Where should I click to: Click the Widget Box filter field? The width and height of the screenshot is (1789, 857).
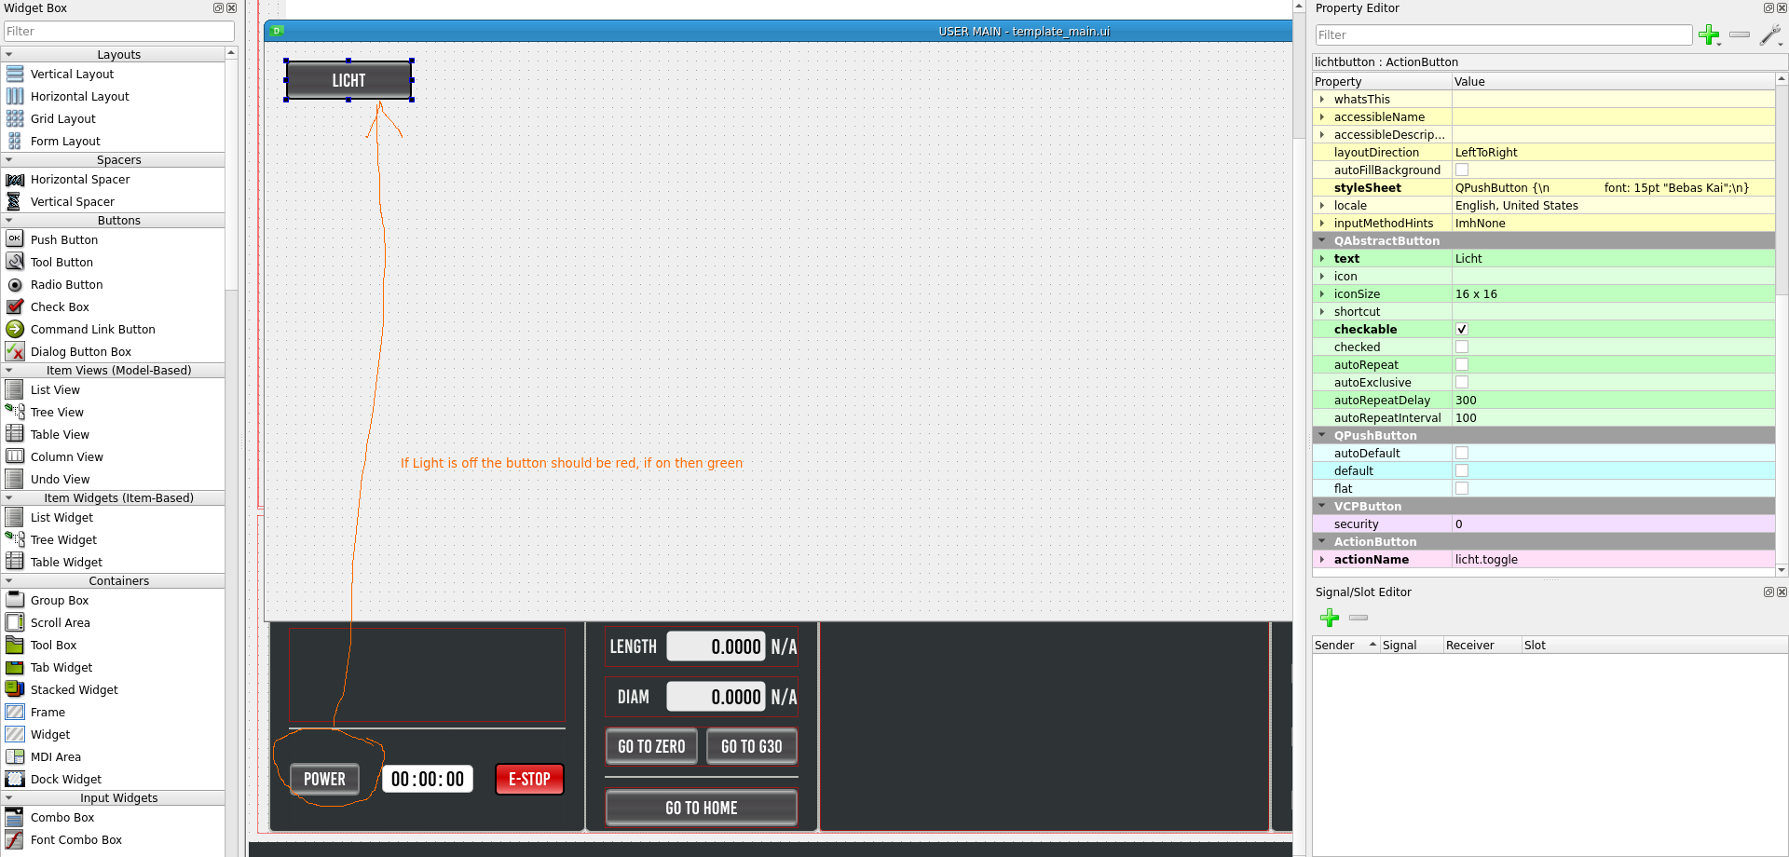click(x=118, y=32)
